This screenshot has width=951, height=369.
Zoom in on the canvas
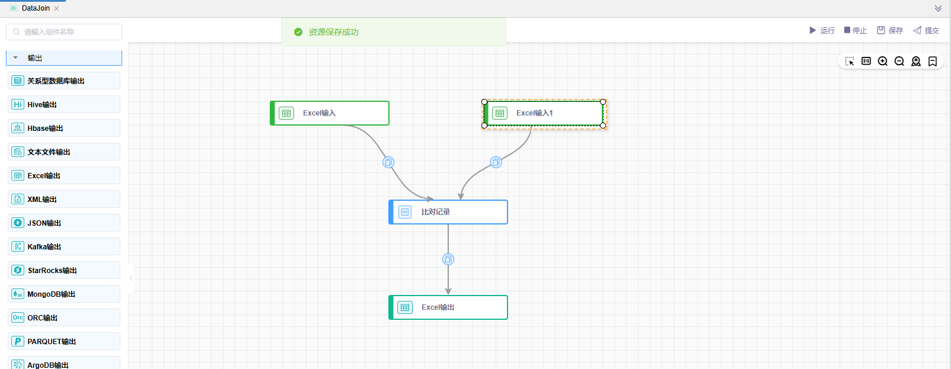883,62
